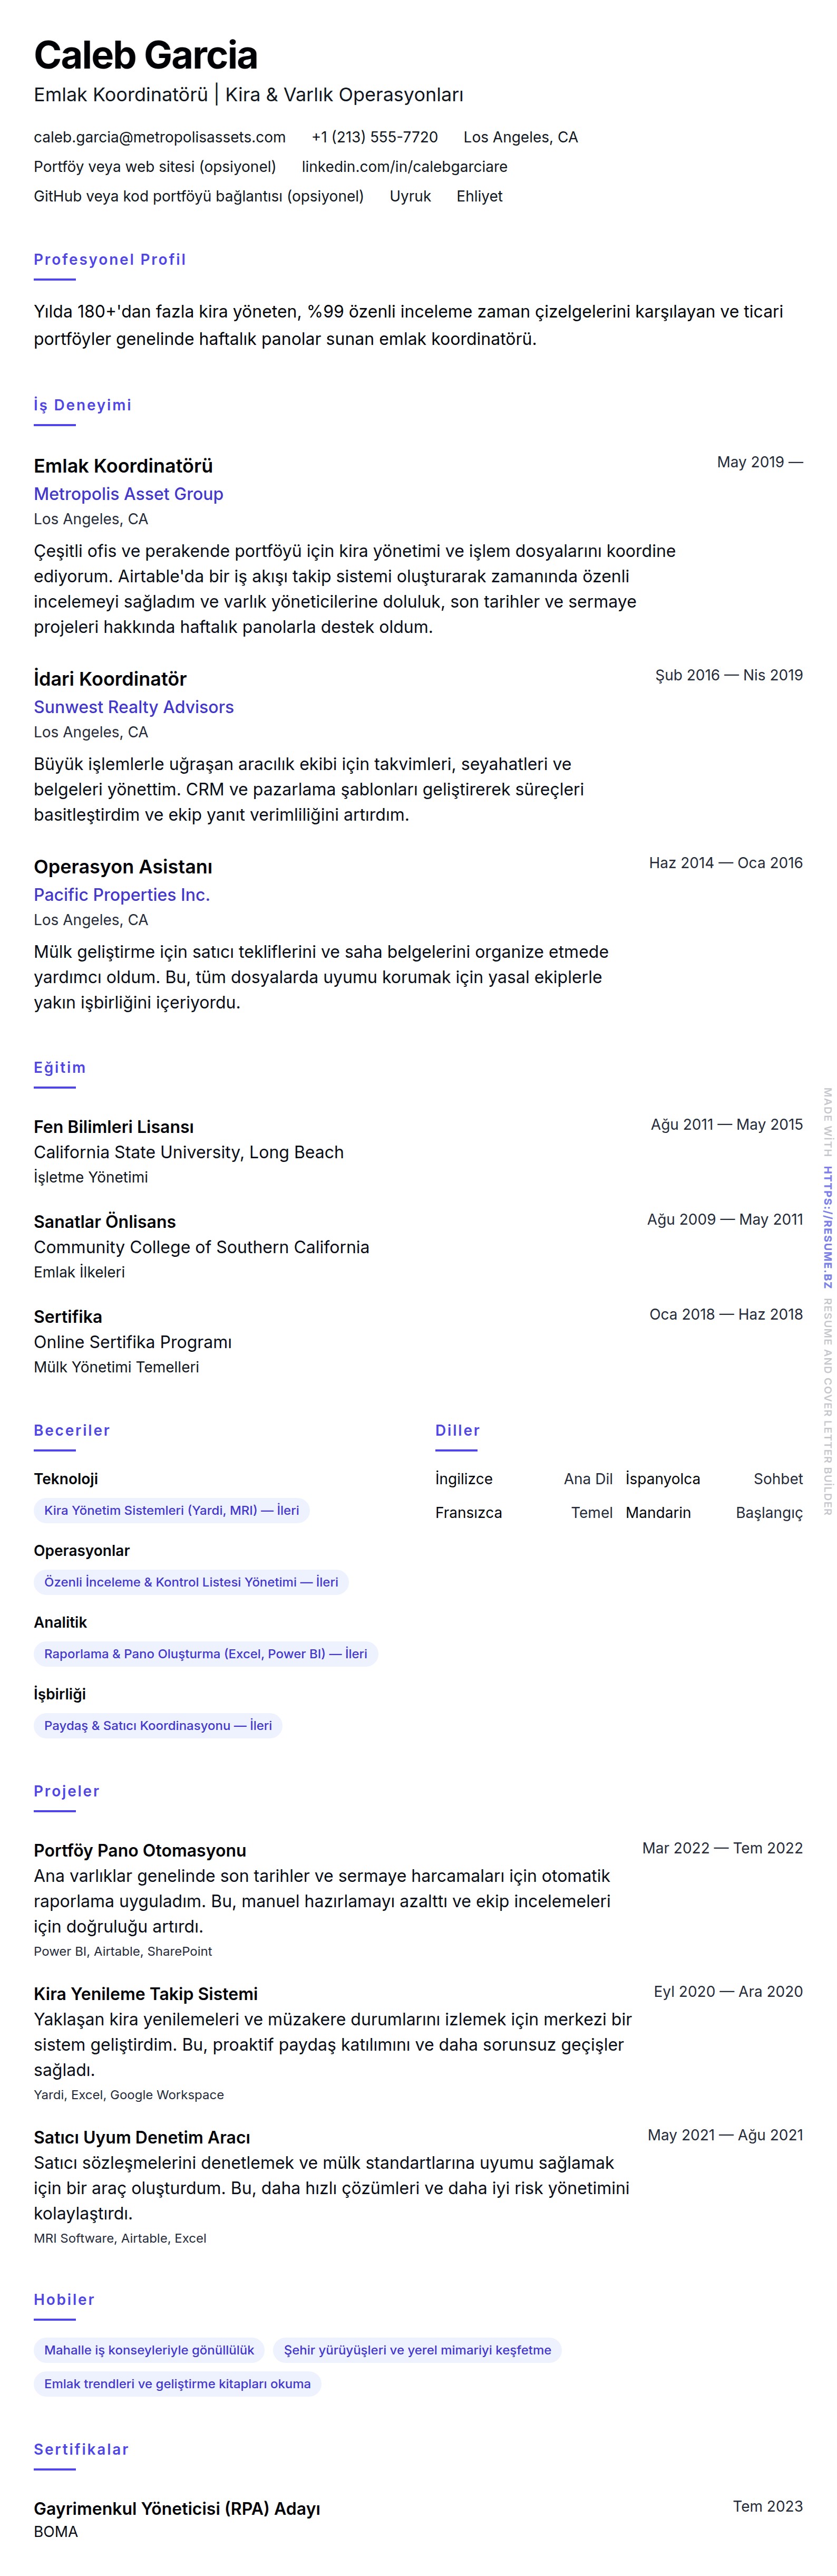Select the Şehir yürüyüşleri hobby tag

click(x=417, y=2350)
